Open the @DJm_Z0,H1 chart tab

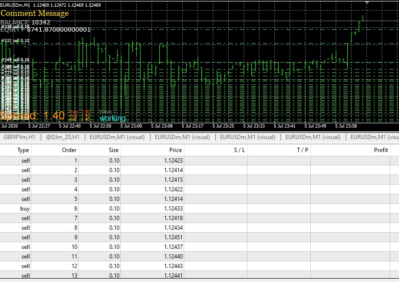click(x=63, y=137)
